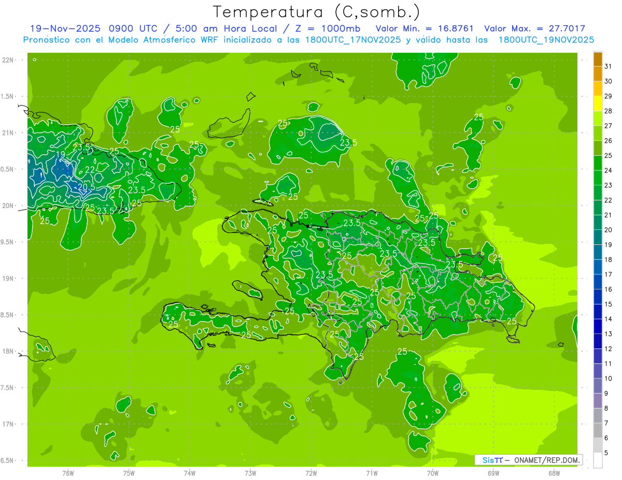Viewport: 622px width, 480px height.
Task: Click the title 'Temperatura (C,somb.)'
Action: [x=317, y=12]
